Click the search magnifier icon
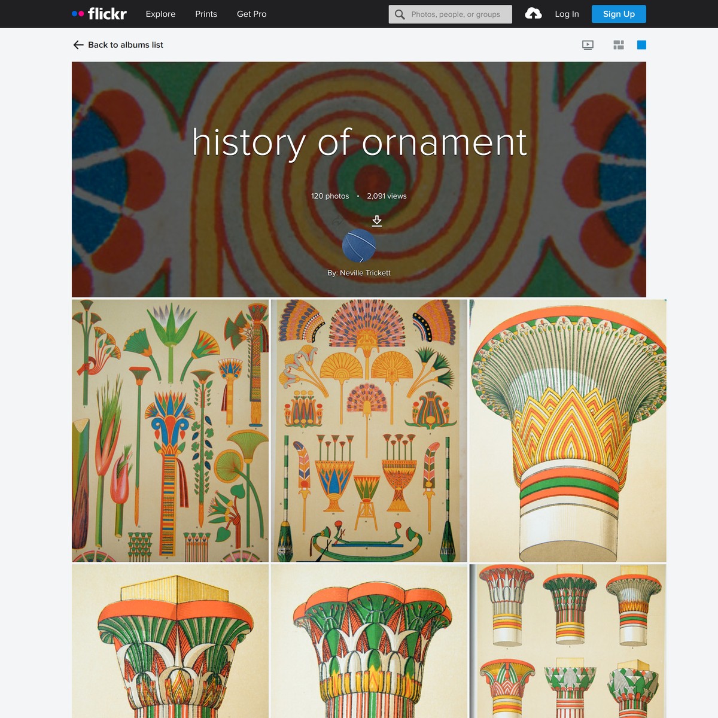Screen dimensions: 718x718 (x=400, y=14)
